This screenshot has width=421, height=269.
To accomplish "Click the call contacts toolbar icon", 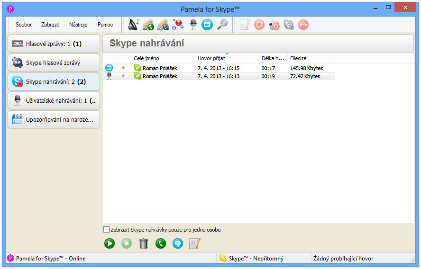I will (148, 25).
